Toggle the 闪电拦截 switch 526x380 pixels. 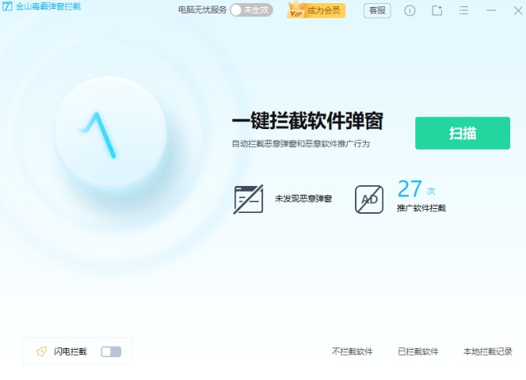pos(111,351)
